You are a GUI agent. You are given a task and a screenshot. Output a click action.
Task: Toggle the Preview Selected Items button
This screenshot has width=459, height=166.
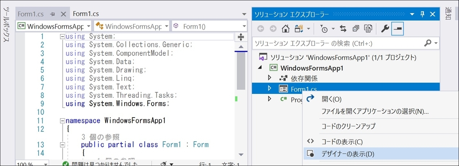click(x=398, y=29)
